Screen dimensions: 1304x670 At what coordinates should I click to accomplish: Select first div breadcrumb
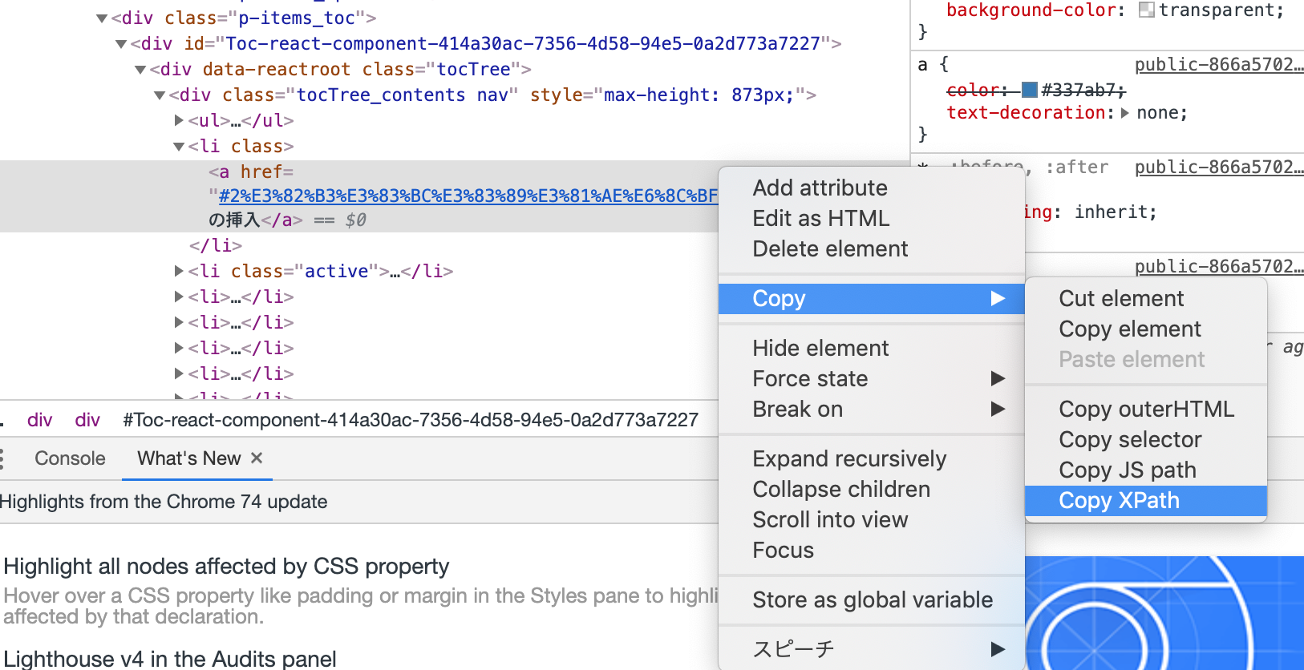click(39, 420)
